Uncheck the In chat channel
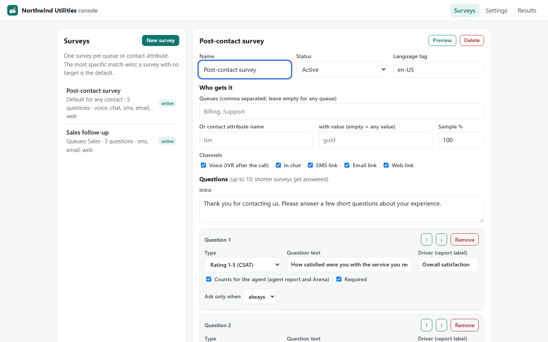 click(279, 165)
